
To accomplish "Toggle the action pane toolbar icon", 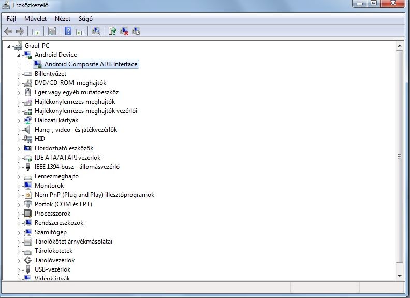I will tap(80, 32).
